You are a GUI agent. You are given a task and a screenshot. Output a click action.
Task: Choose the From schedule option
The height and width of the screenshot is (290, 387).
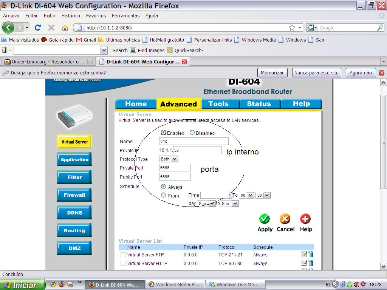(x=163, y=195)
